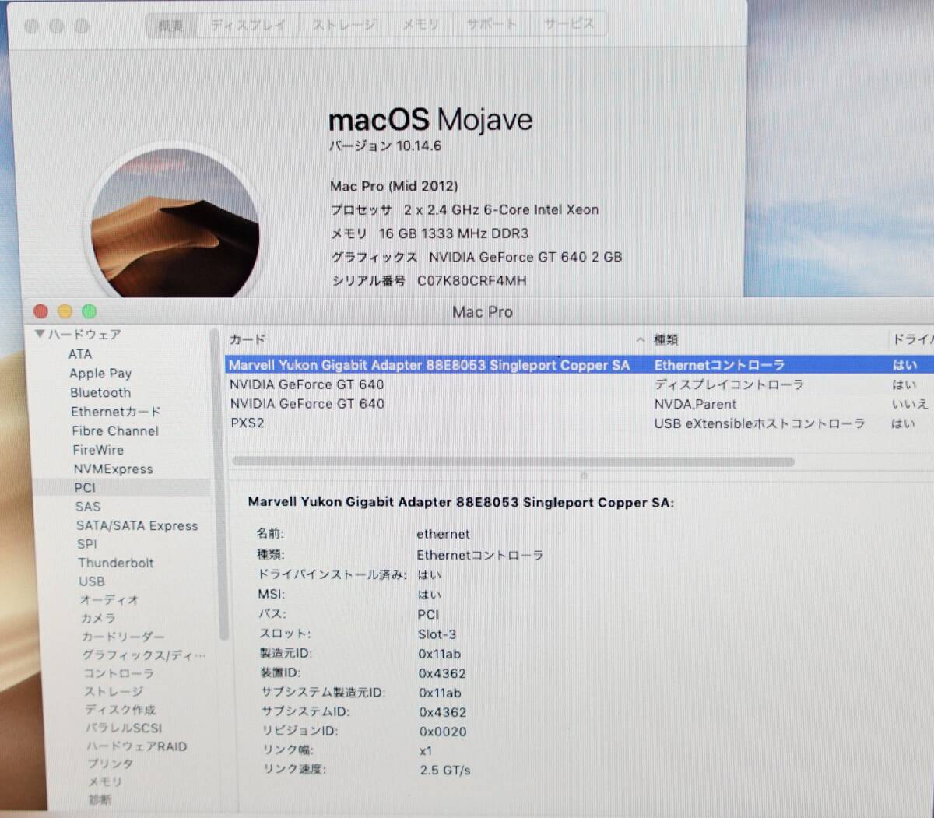
Task: Click the Slot-3 value in details
Action: [437, 634]
